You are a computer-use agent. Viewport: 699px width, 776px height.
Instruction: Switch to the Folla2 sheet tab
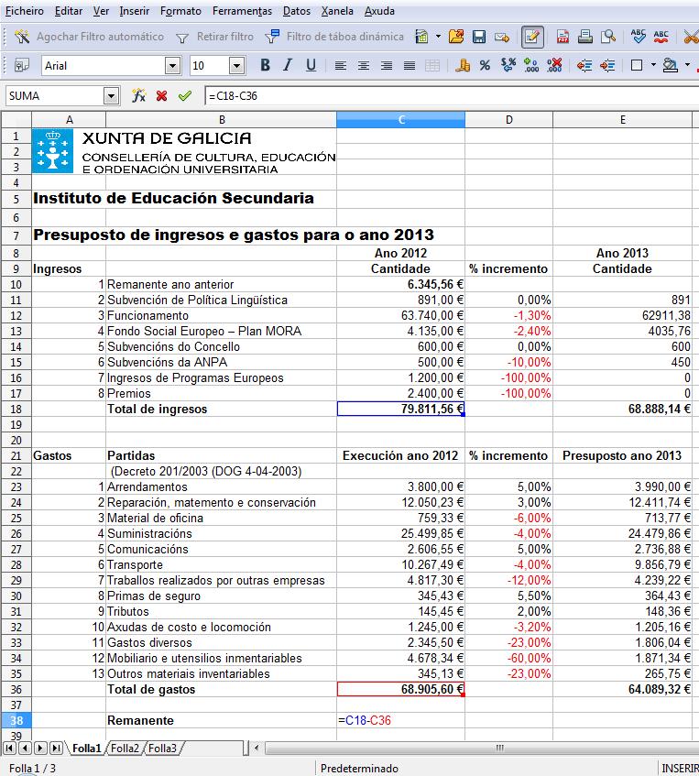(x=125, y=749)
